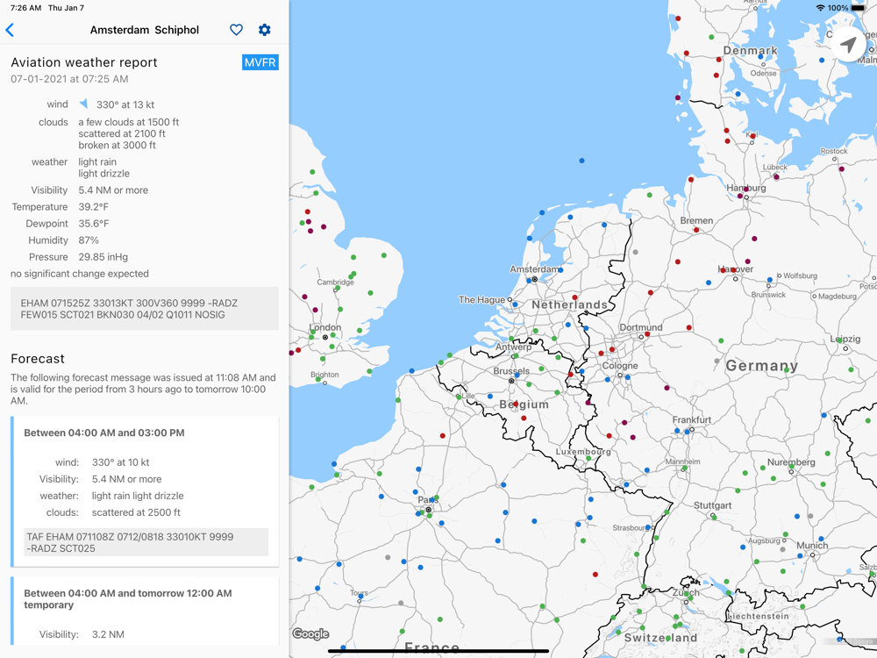Add Amsterdam Schiphol to favorites with heart icon
Screen dimensions: 877x658
(236, 30)
